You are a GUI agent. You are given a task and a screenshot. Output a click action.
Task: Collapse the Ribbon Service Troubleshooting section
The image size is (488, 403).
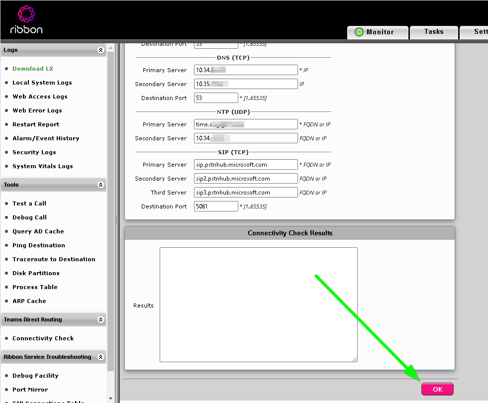pyautogui.click(x=100, y=357)
